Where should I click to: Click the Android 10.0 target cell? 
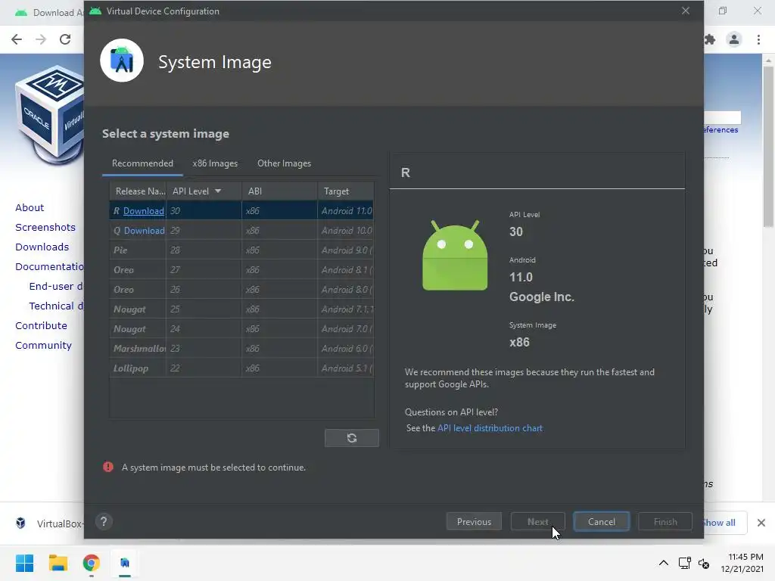pos(346,231)
